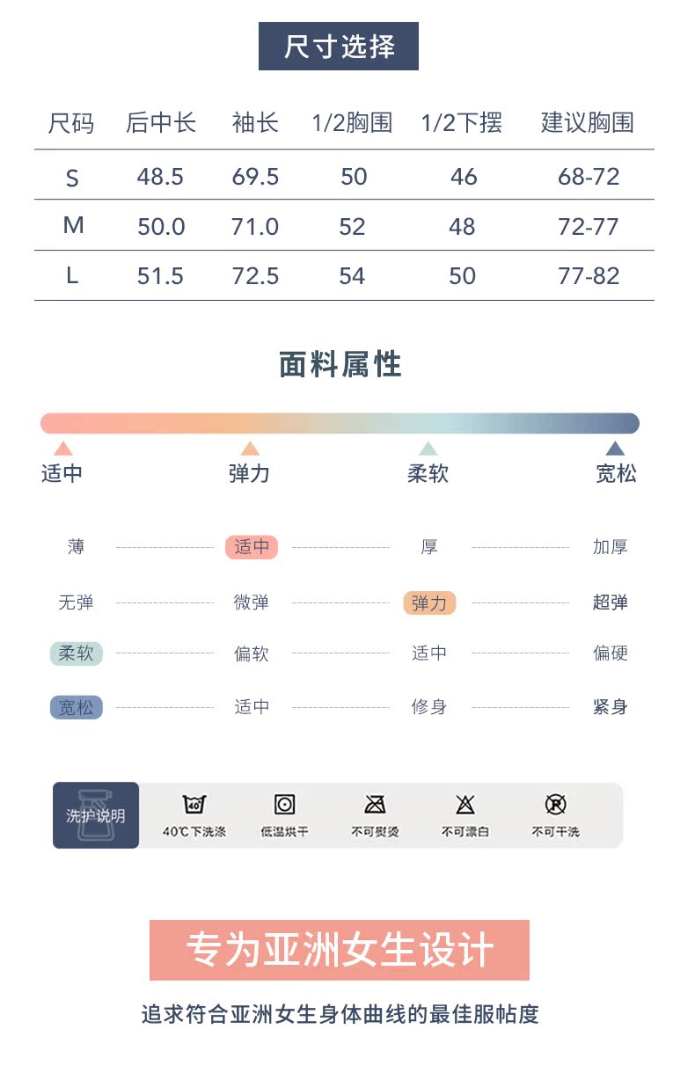The height and width of the screenshot is (1073, 695).
Task: Click the size M table row
Action: coord(344,226)
